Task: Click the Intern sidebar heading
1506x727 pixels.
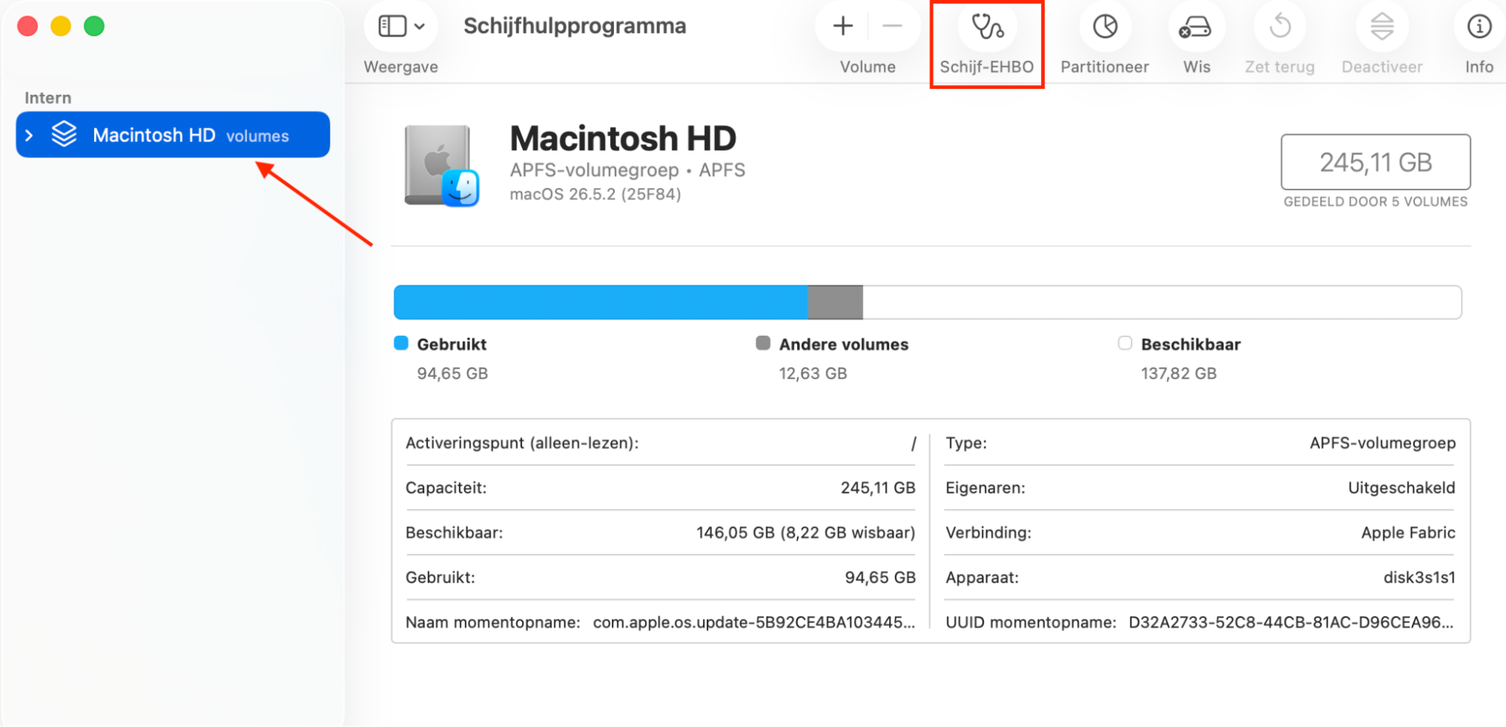Action: click(47, 98)
